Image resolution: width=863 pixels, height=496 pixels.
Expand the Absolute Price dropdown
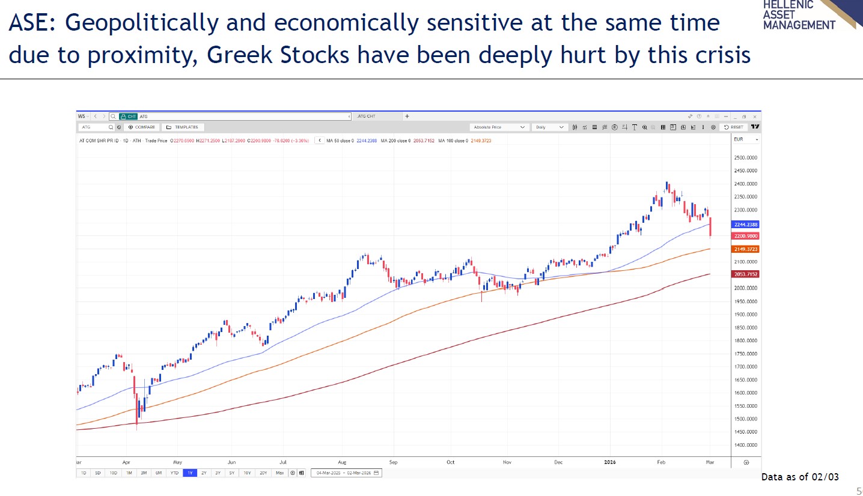(x=499, y=127)
